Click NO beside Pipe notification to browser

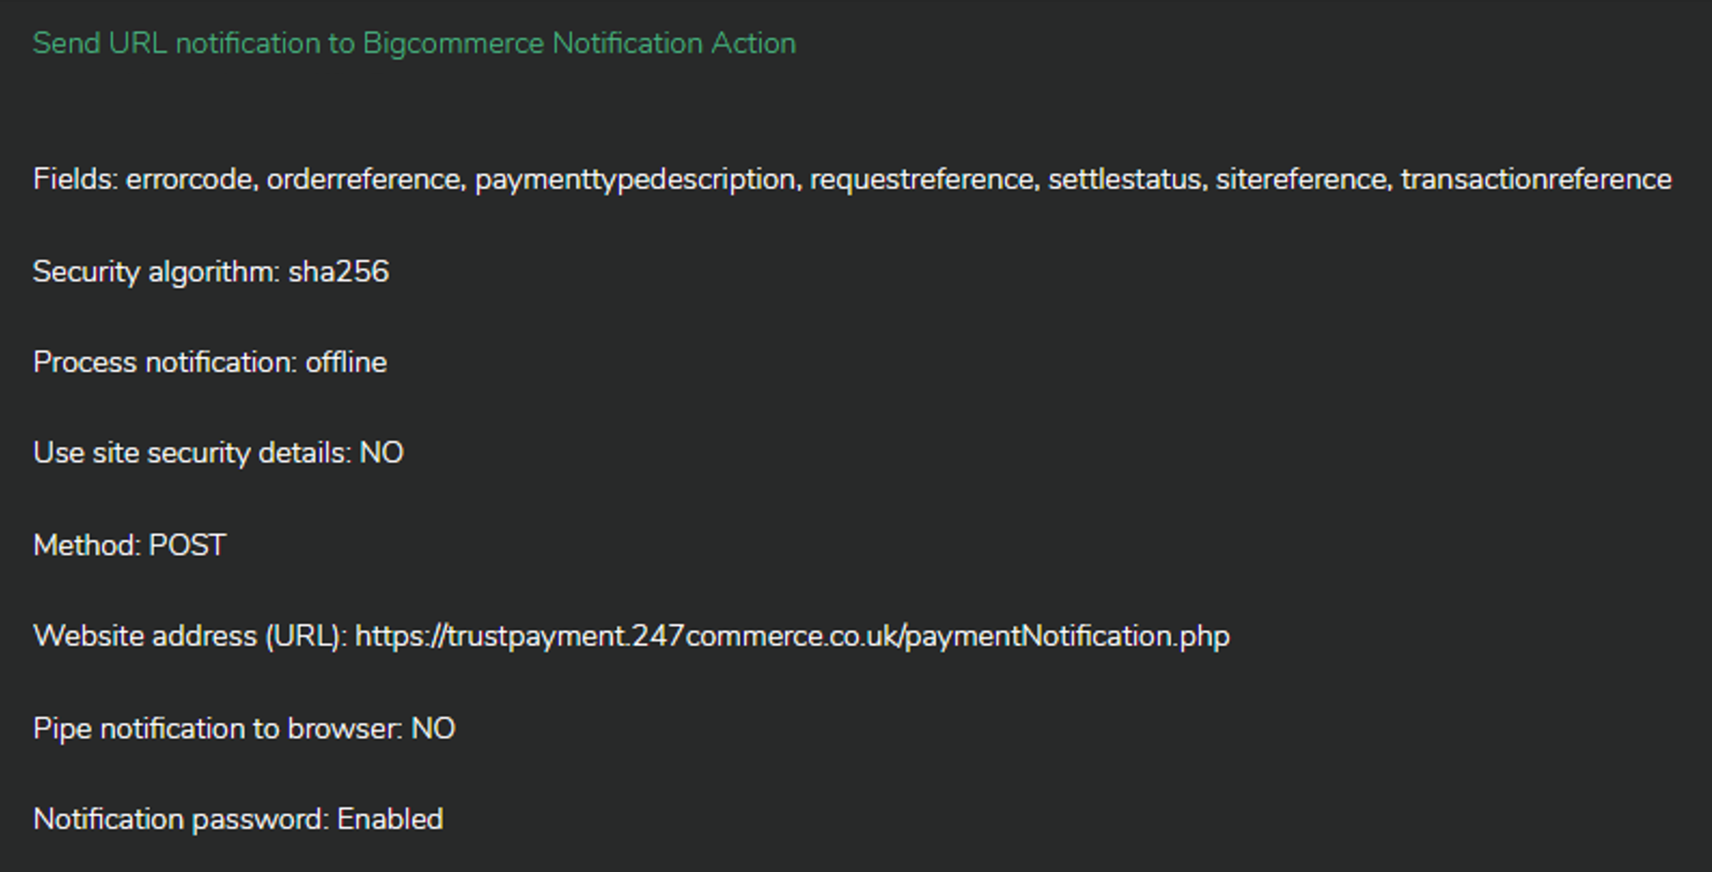tap(433, 729)
